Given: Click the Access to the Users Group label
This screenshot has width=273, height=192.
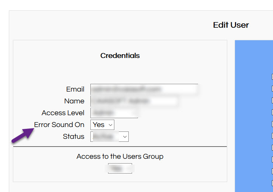Looking at the screenshot, I should tap(120, 157).
